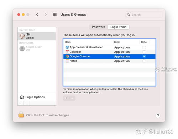The height and width of the screenshot is (139, 178).
Task: Go forward with the right chevron
Action: 46,15
